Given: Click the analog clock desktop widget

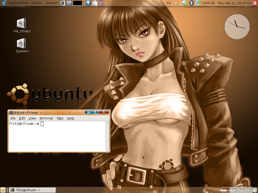Looking at the screenshot, I should click(x=237, y=27).
